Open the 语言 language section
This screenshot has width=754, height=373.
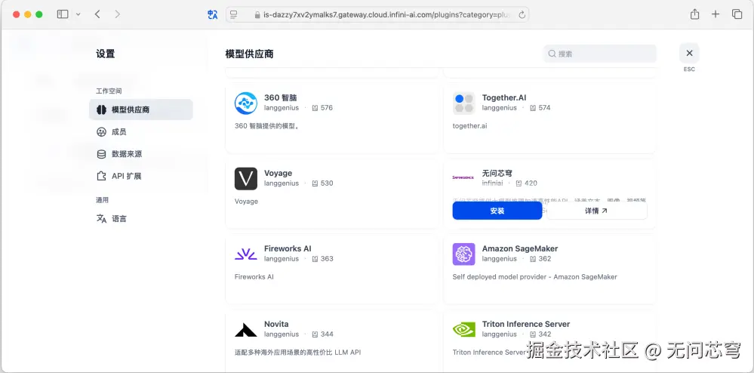tap(141, 218)
